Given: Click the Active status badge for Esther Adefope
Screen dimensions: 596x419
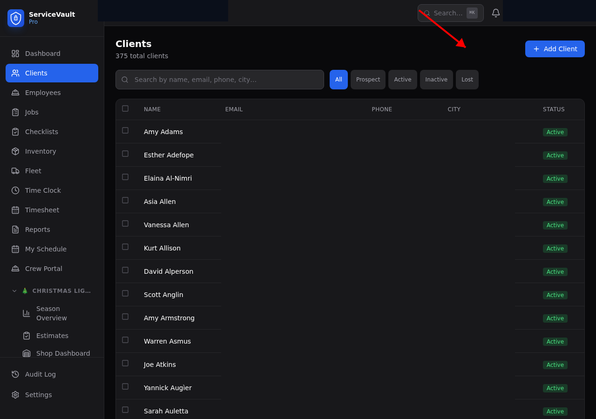Looking at the screenshot, I should tap(555, 155).
